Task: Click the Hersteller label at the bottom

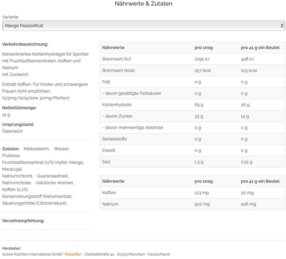Action: point(12,248)
